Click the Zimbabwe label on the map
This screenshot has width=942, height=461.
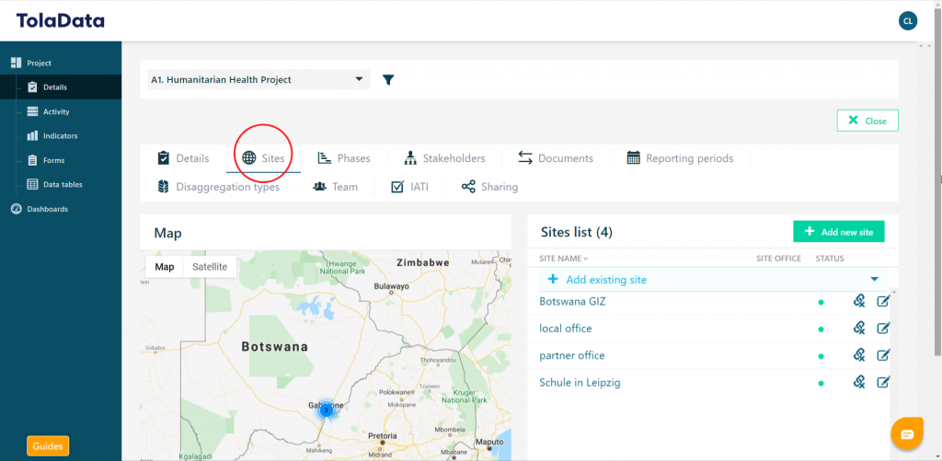point(423,262)
